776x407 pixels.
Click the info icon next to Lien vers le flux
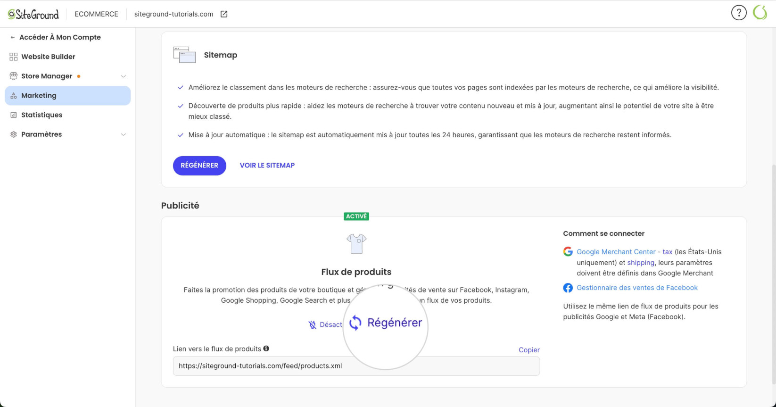266,349
